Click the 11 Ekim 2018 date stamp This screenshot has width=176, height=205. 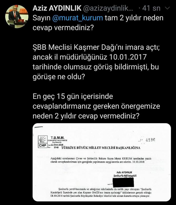(x=57, y=145)
